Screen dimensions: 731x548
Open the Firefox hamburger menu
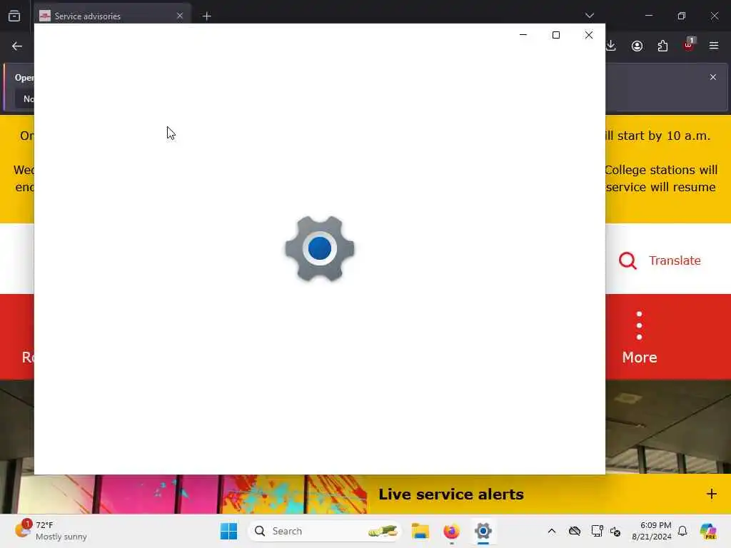tap(714, 46)
